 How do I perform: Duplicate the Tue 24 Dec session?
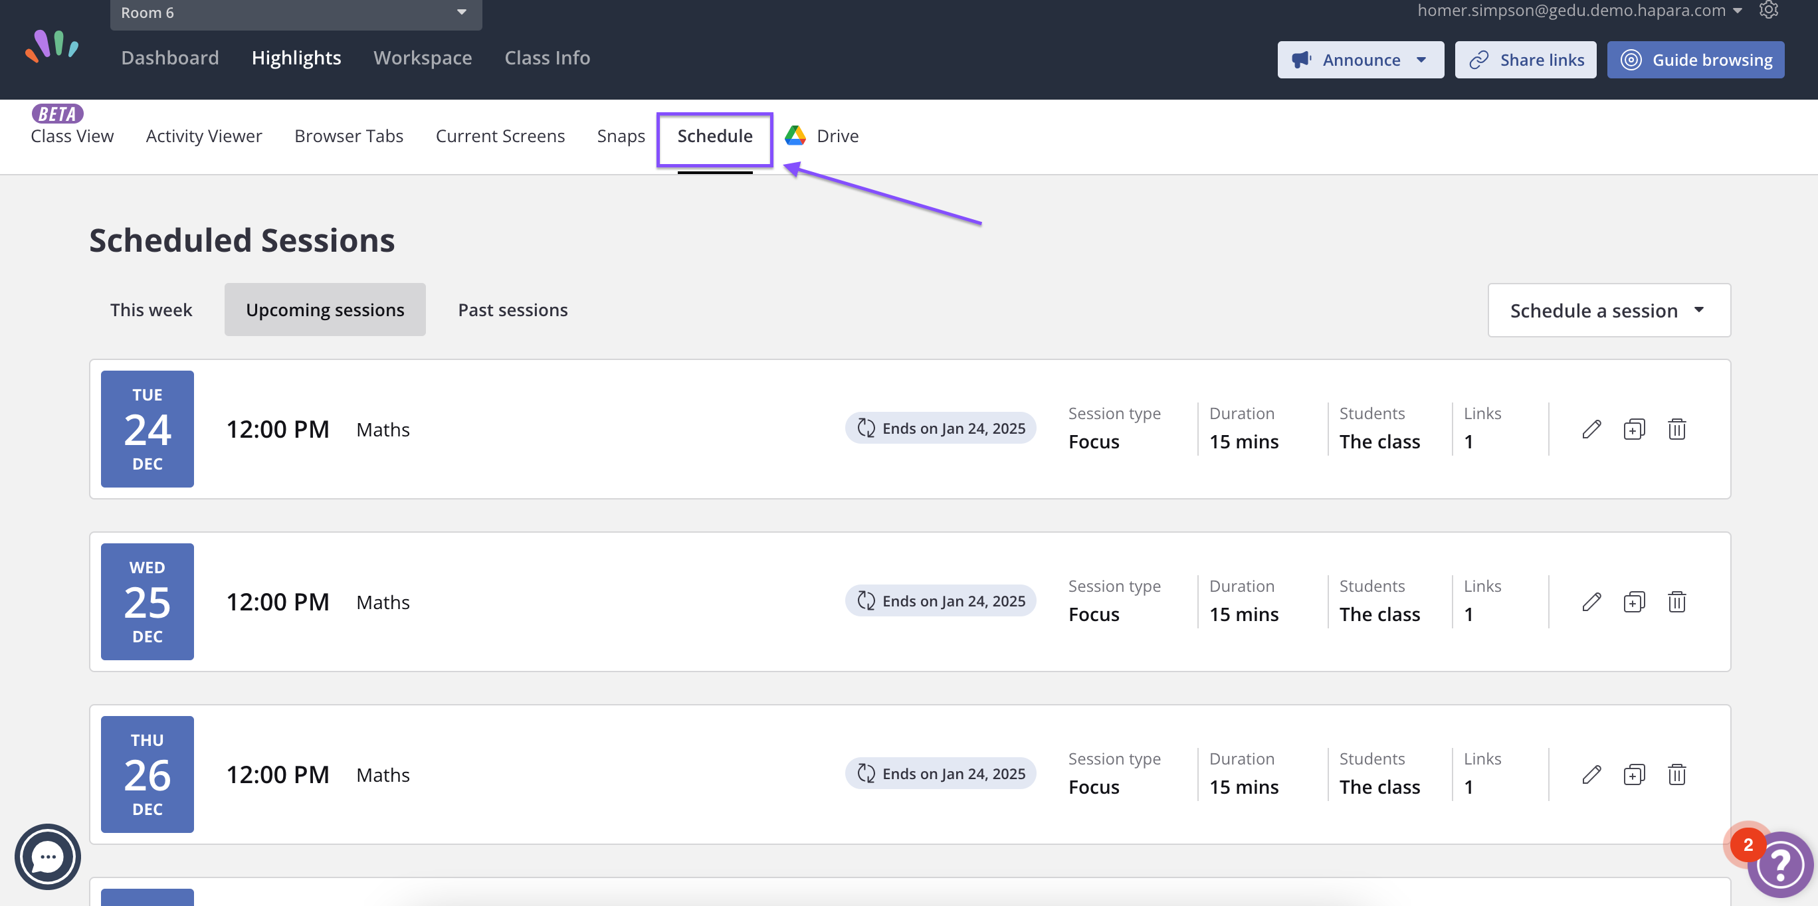pos(1634,429)
